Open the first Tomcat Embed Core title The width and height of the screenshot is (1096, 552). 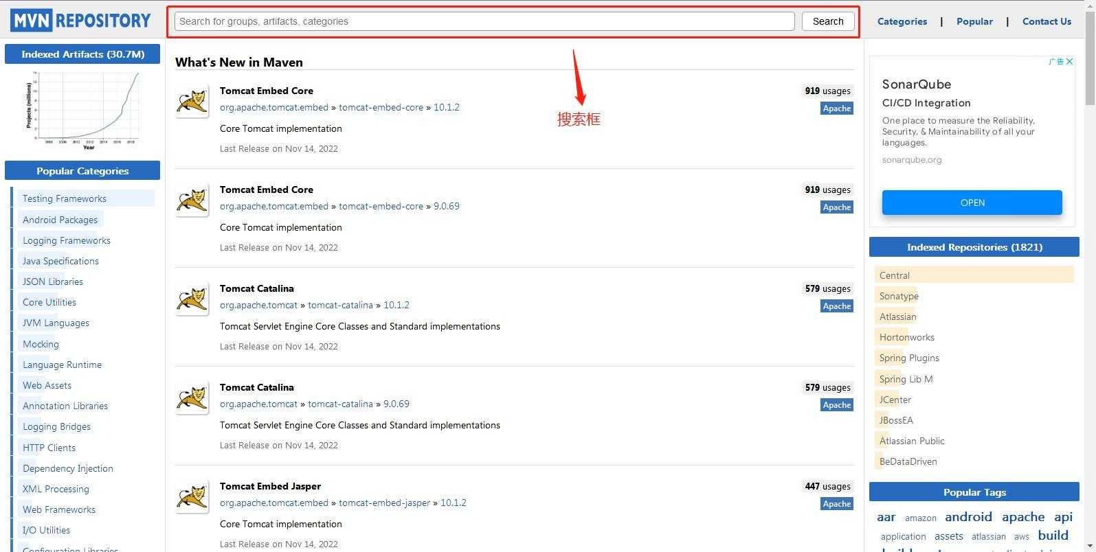tap(267, 91)
